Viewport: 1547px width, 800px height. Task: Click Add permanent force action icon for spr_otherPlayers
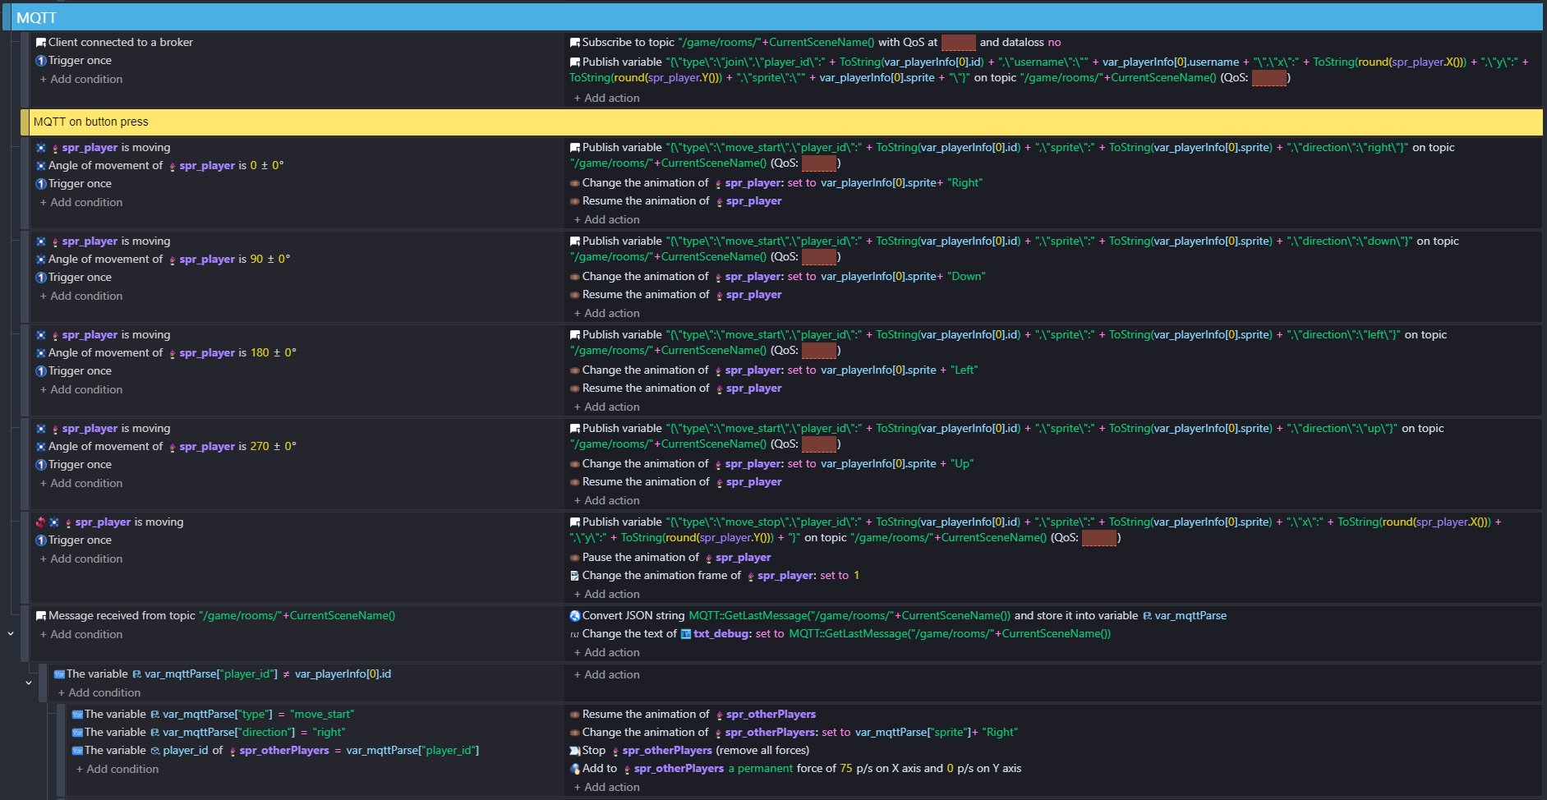(575, 769)
